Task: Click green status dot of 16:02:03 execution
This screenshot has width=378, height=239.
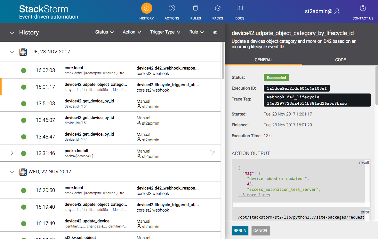Action: [x=24, y=71]
